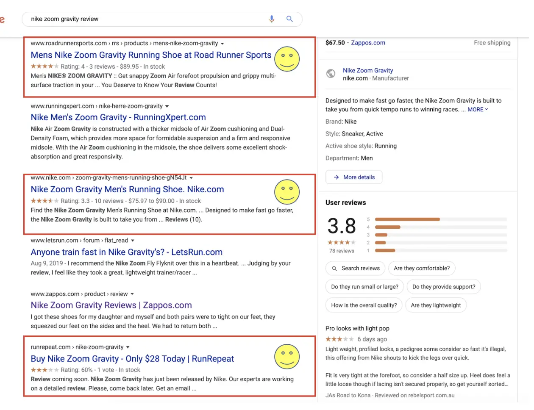Click the smiley icon beside the RunRepeat result
The image size is (534, 410).
pos(287,357)
